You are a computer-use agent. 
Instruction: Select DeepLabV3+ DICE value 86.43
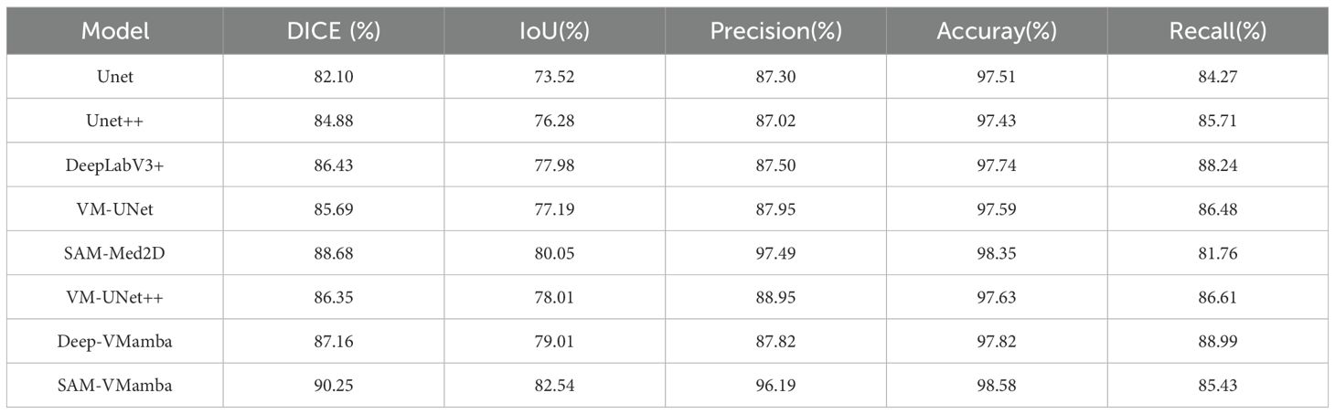pyautogui.click(x=334, y=165)
